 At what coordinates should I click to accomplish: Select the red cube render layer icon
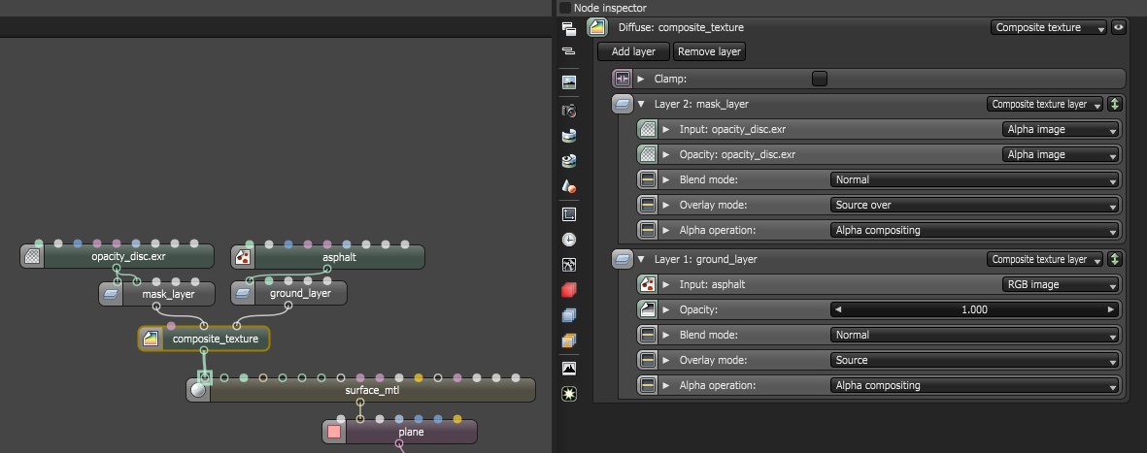[568, 290]
